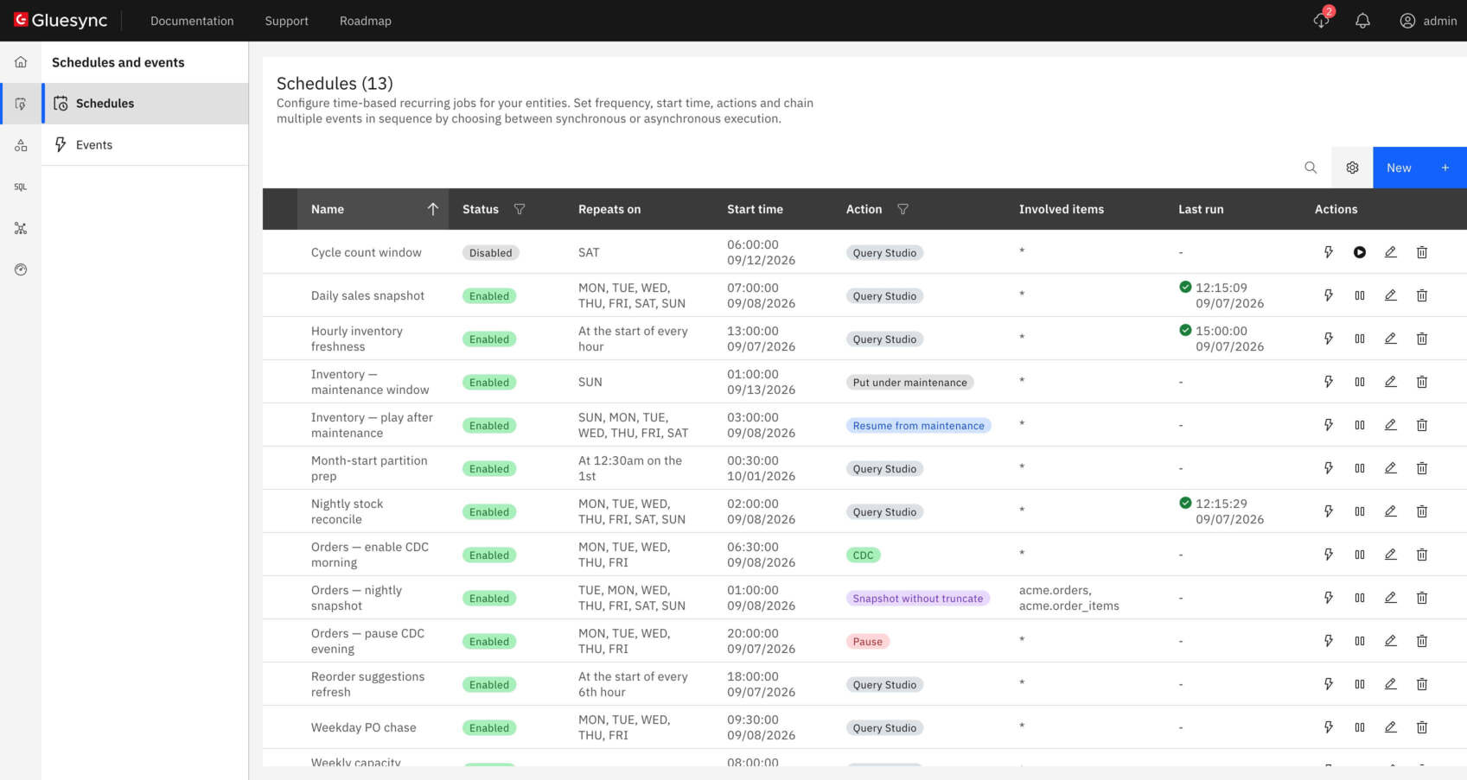The height and width of the screenshot is (780, 1467).
Task: Click the CDC action tag
Action: click(x=864, y=555)
